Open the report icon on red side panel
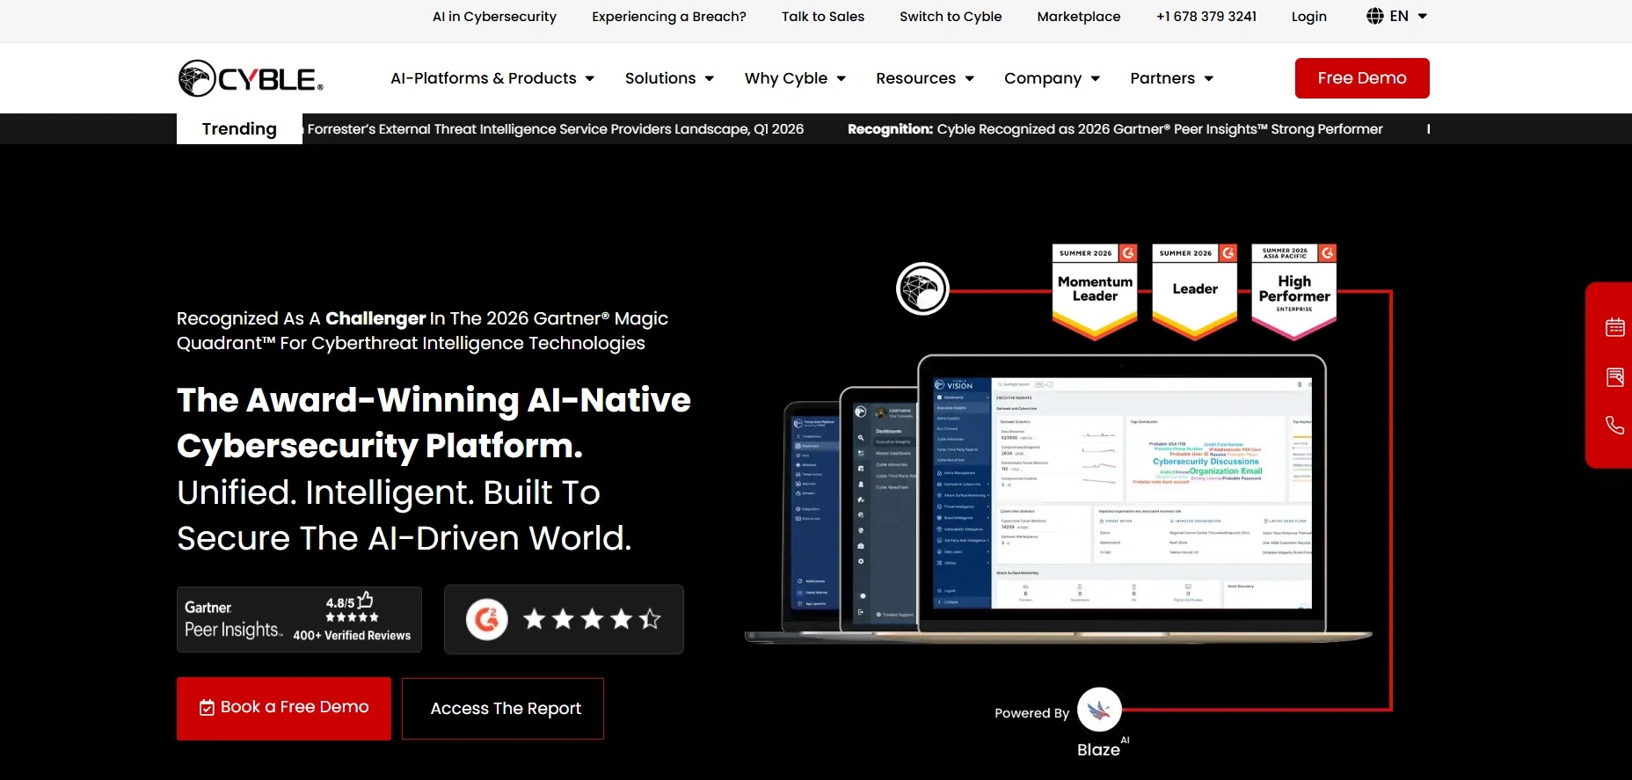Screen dimensions: 1632x780 1614,377
